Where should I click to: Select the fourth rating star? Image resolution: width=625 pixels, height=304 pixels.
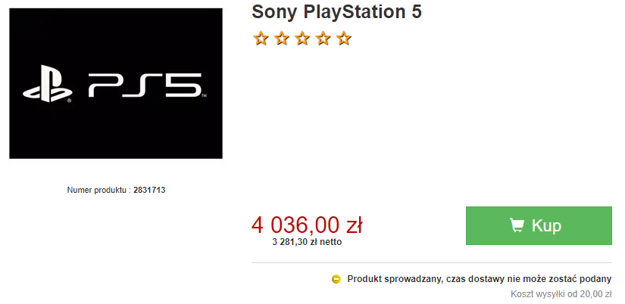click(323, 39)
